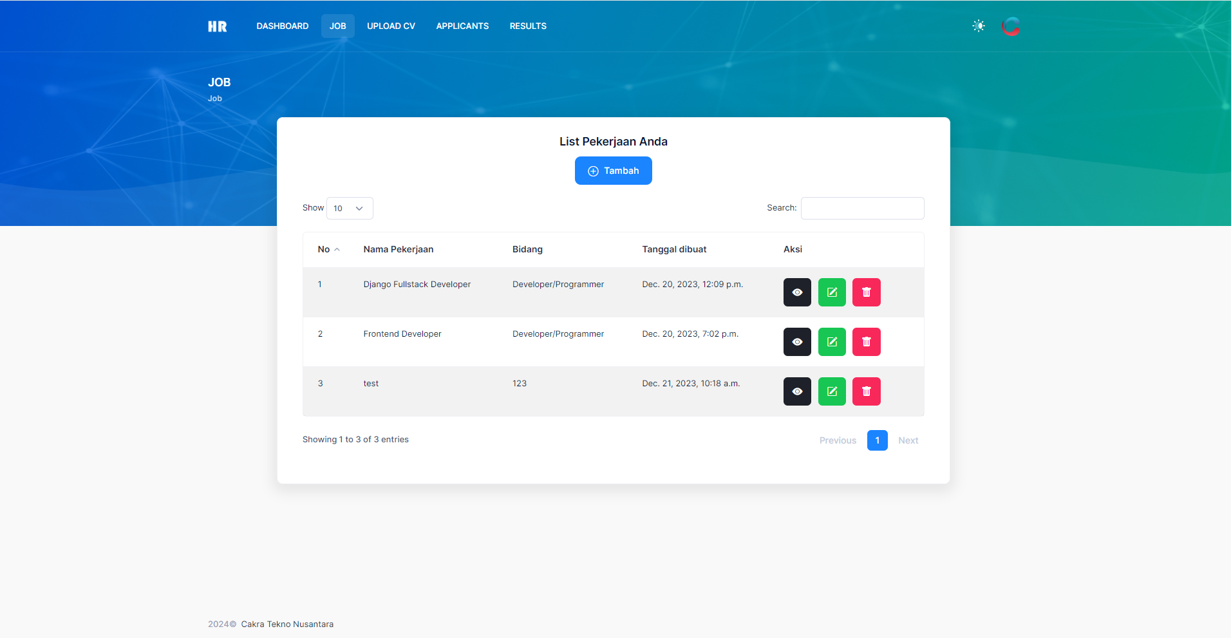This screenshot has width=1231, height=638.
Task: Open the eye preview icon for the test job
Action: 796,391
